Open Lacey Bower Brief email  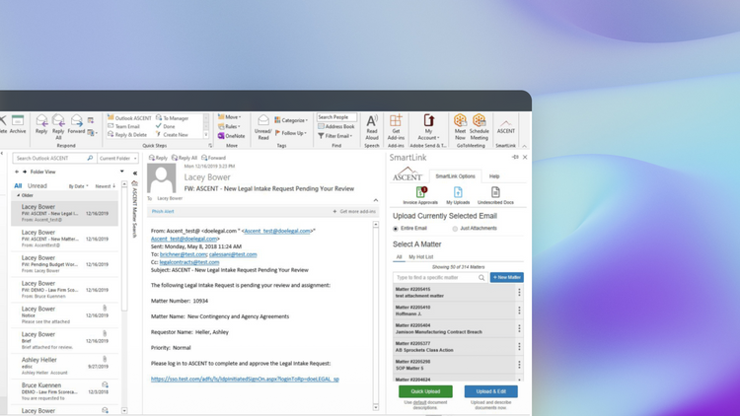point(65,340)
